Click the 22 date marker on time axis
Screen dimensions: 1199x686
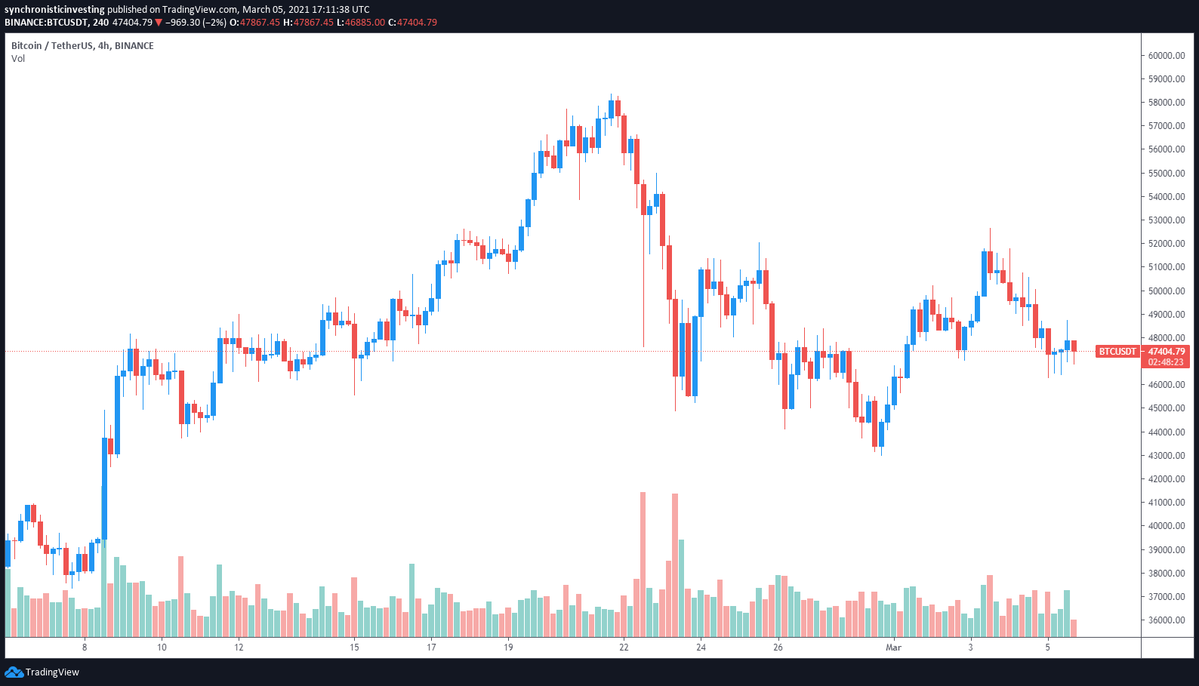click(624, 648)
